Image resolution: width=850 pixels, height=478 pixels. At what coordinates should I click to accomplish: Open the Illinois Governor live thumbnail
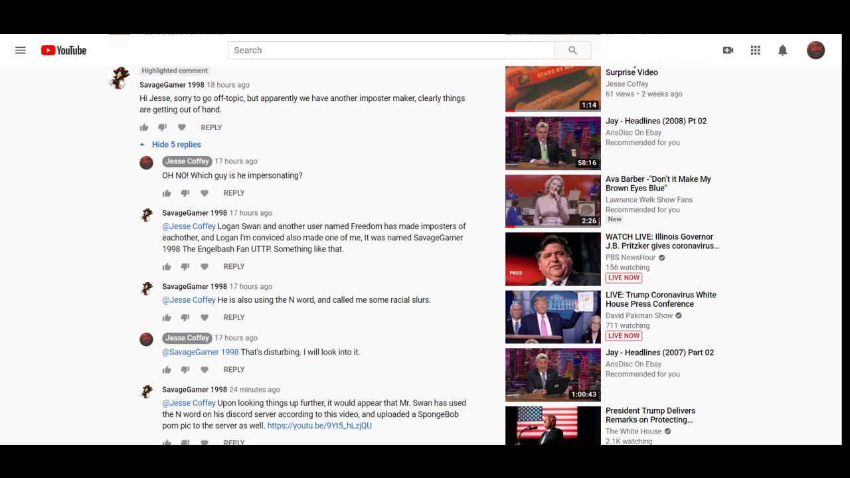(553, 259)
